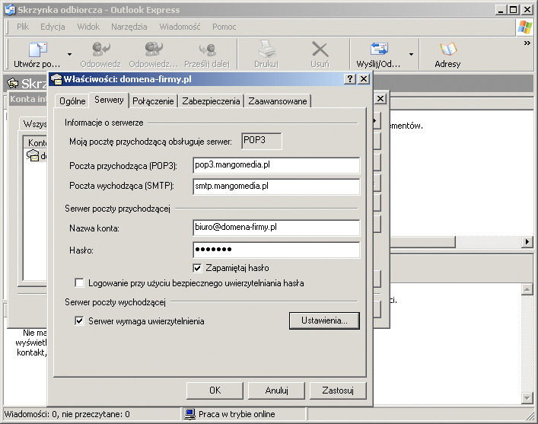Screen dimensions: 538x424
Task: Toggle Serwer wymaga uwierzytelnienia checkbox
Action: pos(79,321)
